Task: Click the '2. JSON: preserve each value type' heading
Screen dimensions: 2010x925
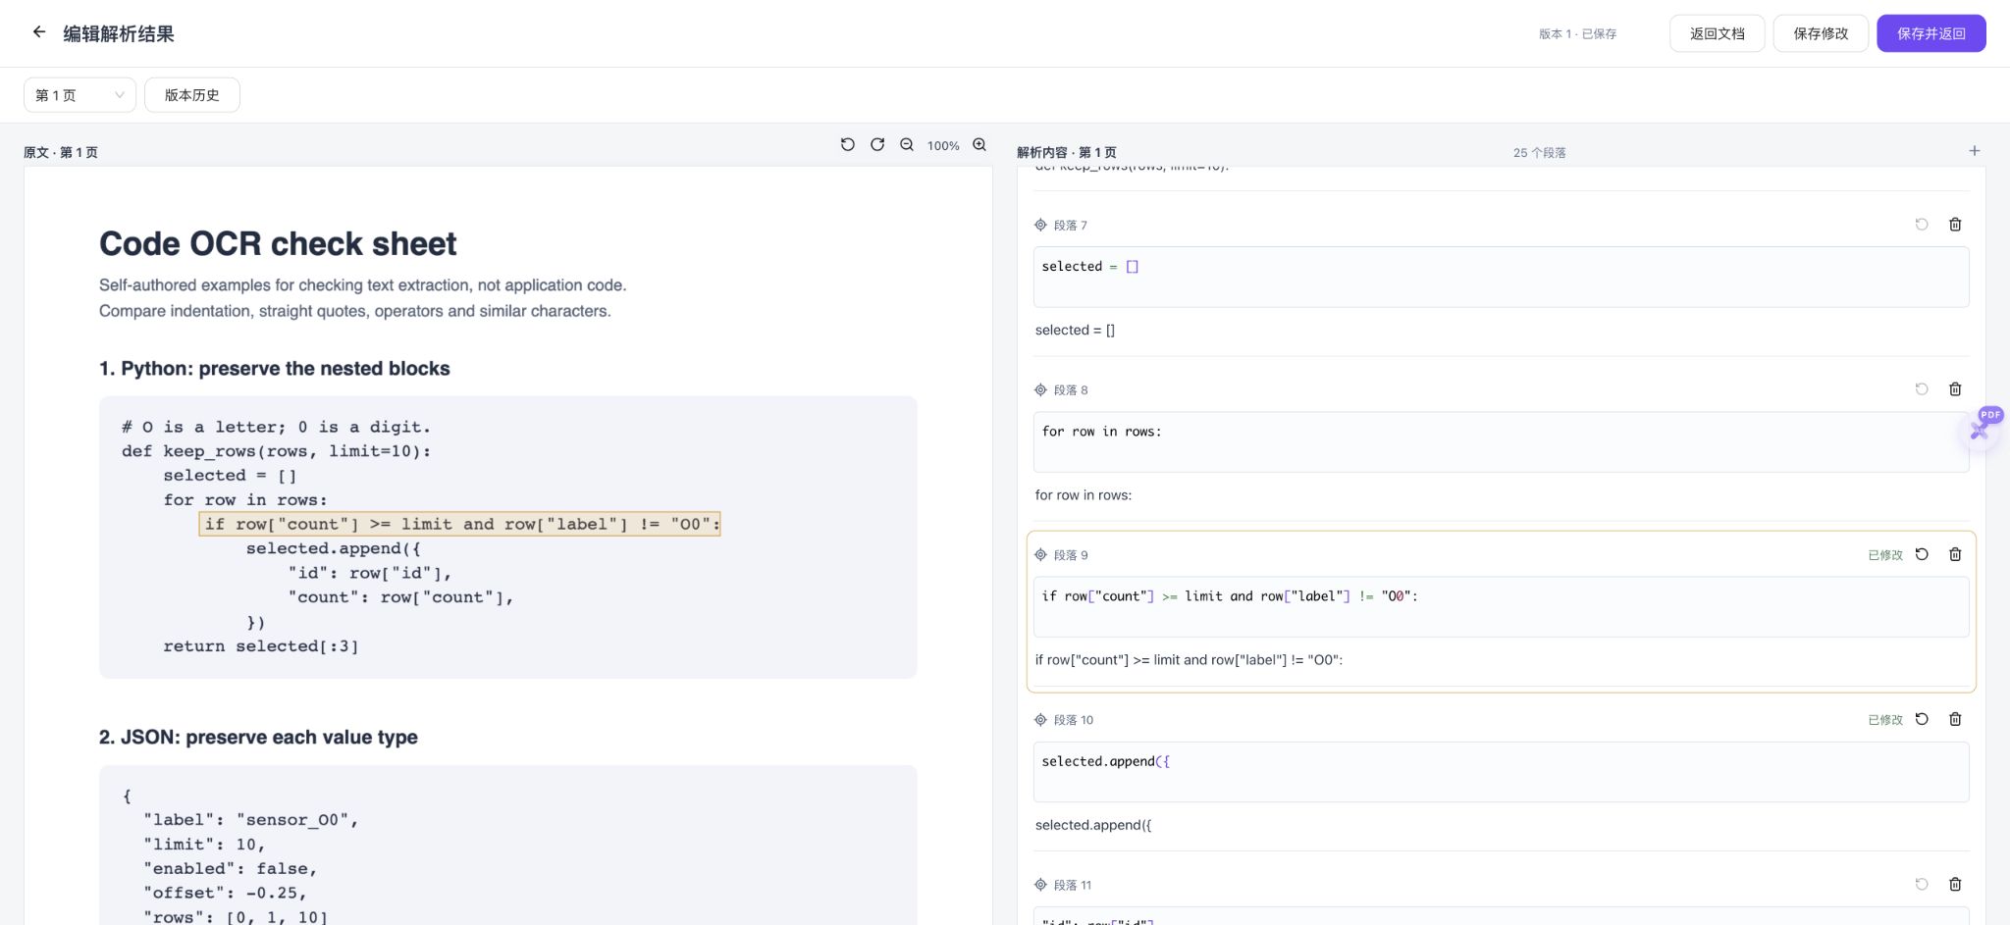Action: 258,737
